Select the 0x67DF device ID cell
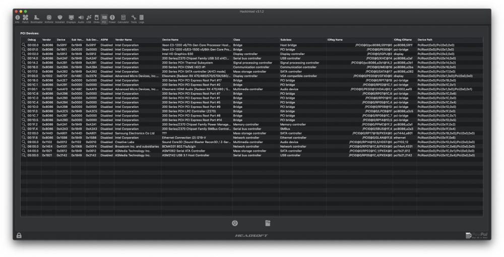The image size is (504, 257). (62, 76)
